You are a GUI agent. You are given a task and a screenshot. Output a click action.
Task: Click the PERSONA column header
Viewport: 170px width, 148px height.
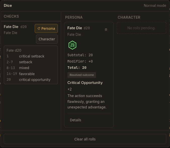pos(74,17)
